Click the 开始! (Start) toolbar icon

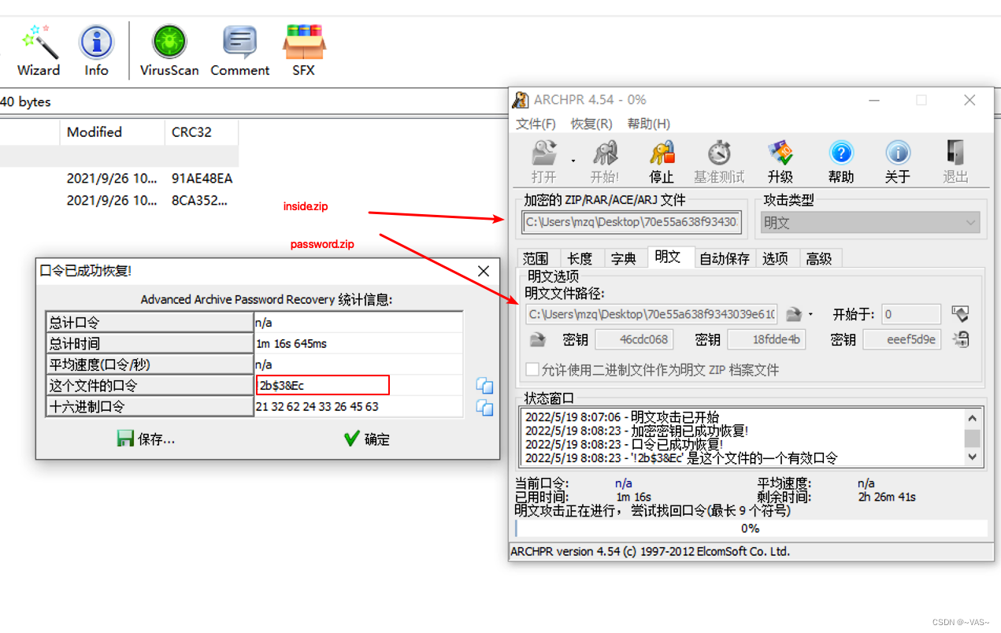pos(605,161)
